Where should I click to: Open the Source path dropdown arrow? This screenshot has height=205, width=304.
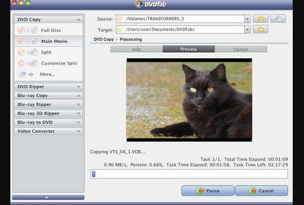pyautogui.click(x=247, y=19)
